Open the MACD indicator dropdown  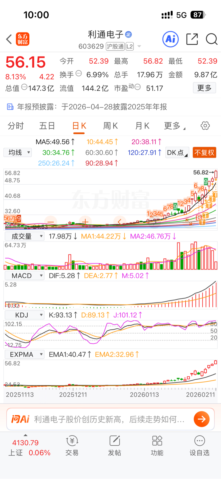pos(24,276)
